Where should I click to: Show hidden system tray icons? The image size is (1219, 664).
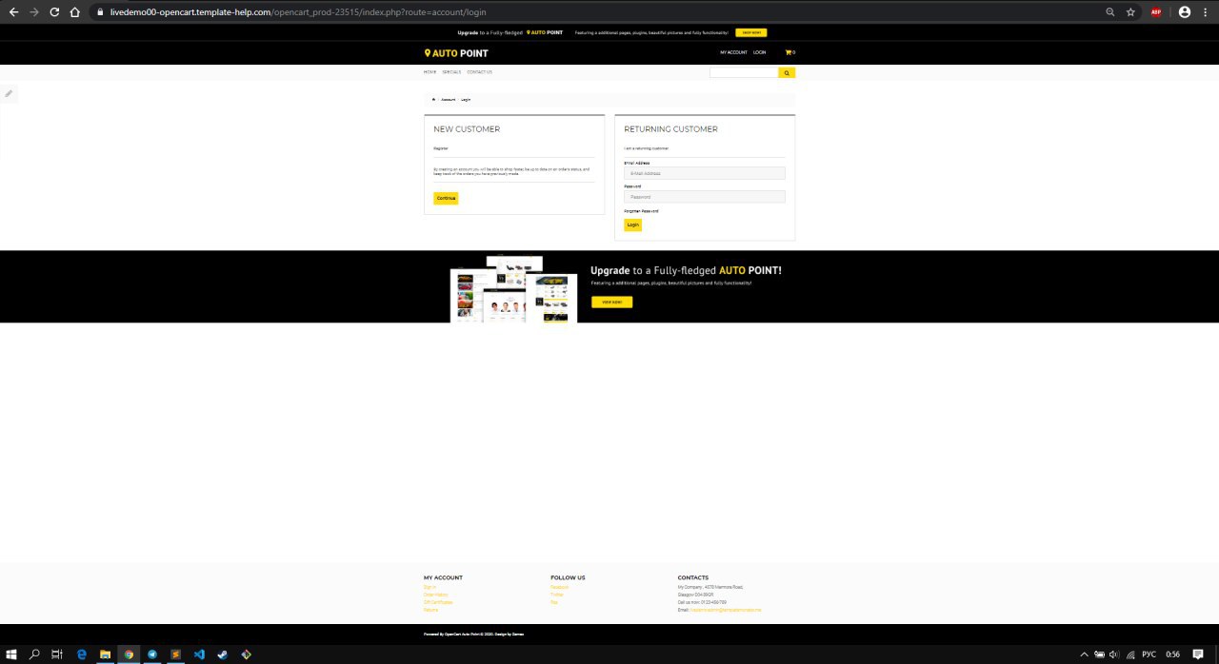click(1084, 654)
